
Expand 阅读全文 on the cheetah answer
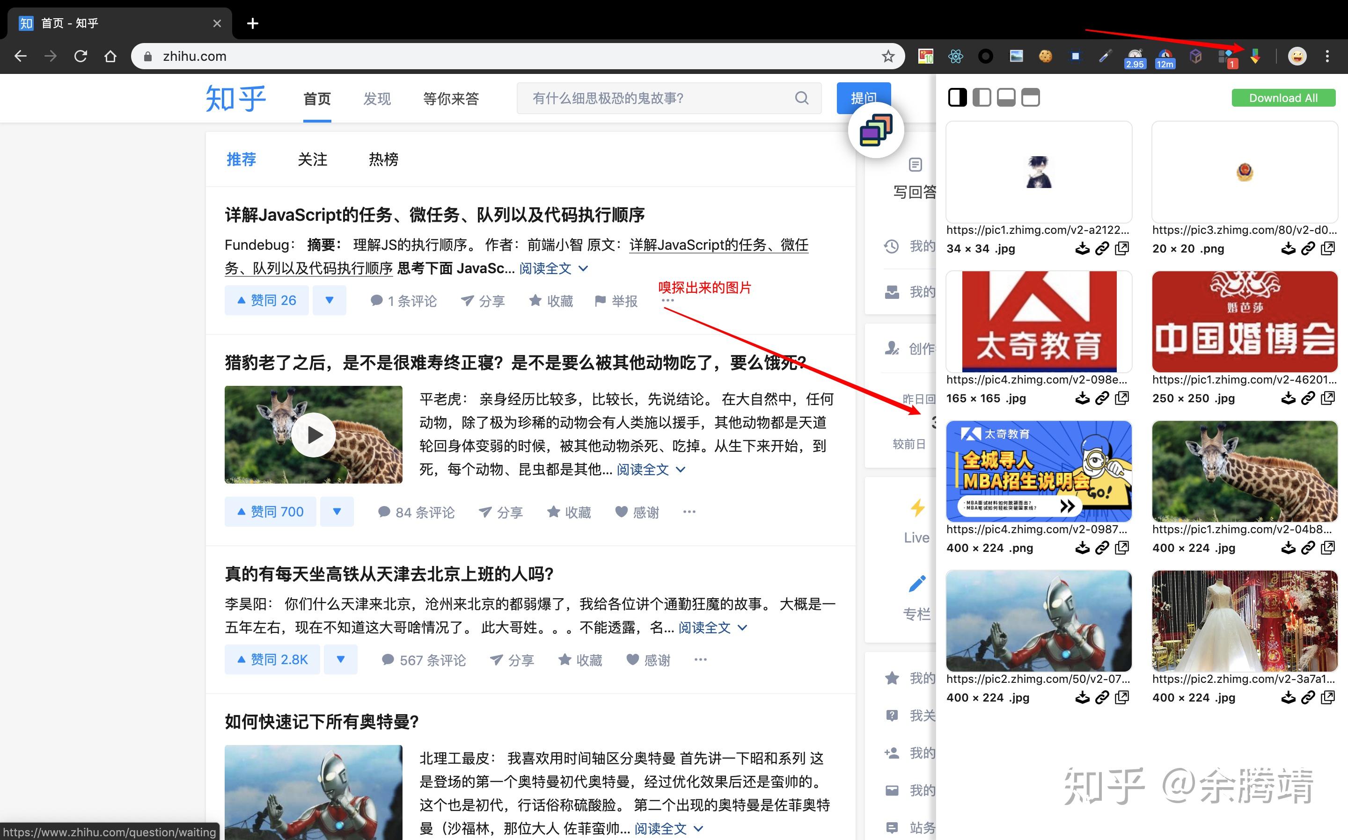click(651, 470)
